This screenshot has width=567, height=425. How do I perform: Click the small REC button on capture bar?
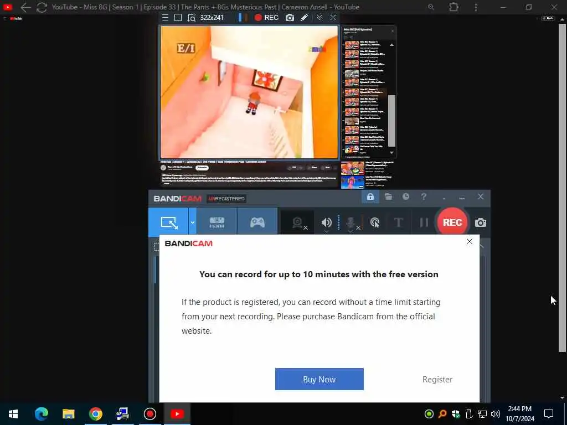click(266, 18)
